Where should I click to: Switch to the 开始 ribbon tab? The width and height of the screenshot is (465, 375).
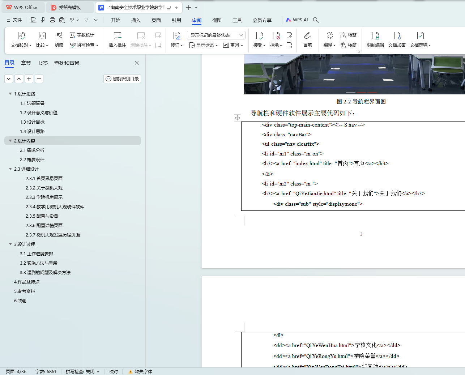pyautogui.click(x=116, y=20)
